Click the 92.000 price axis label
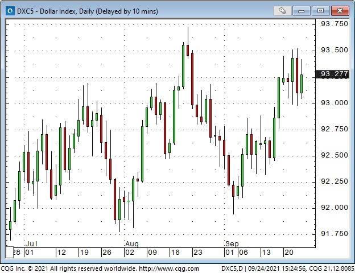The image size is (355, 273). [334, 208]
